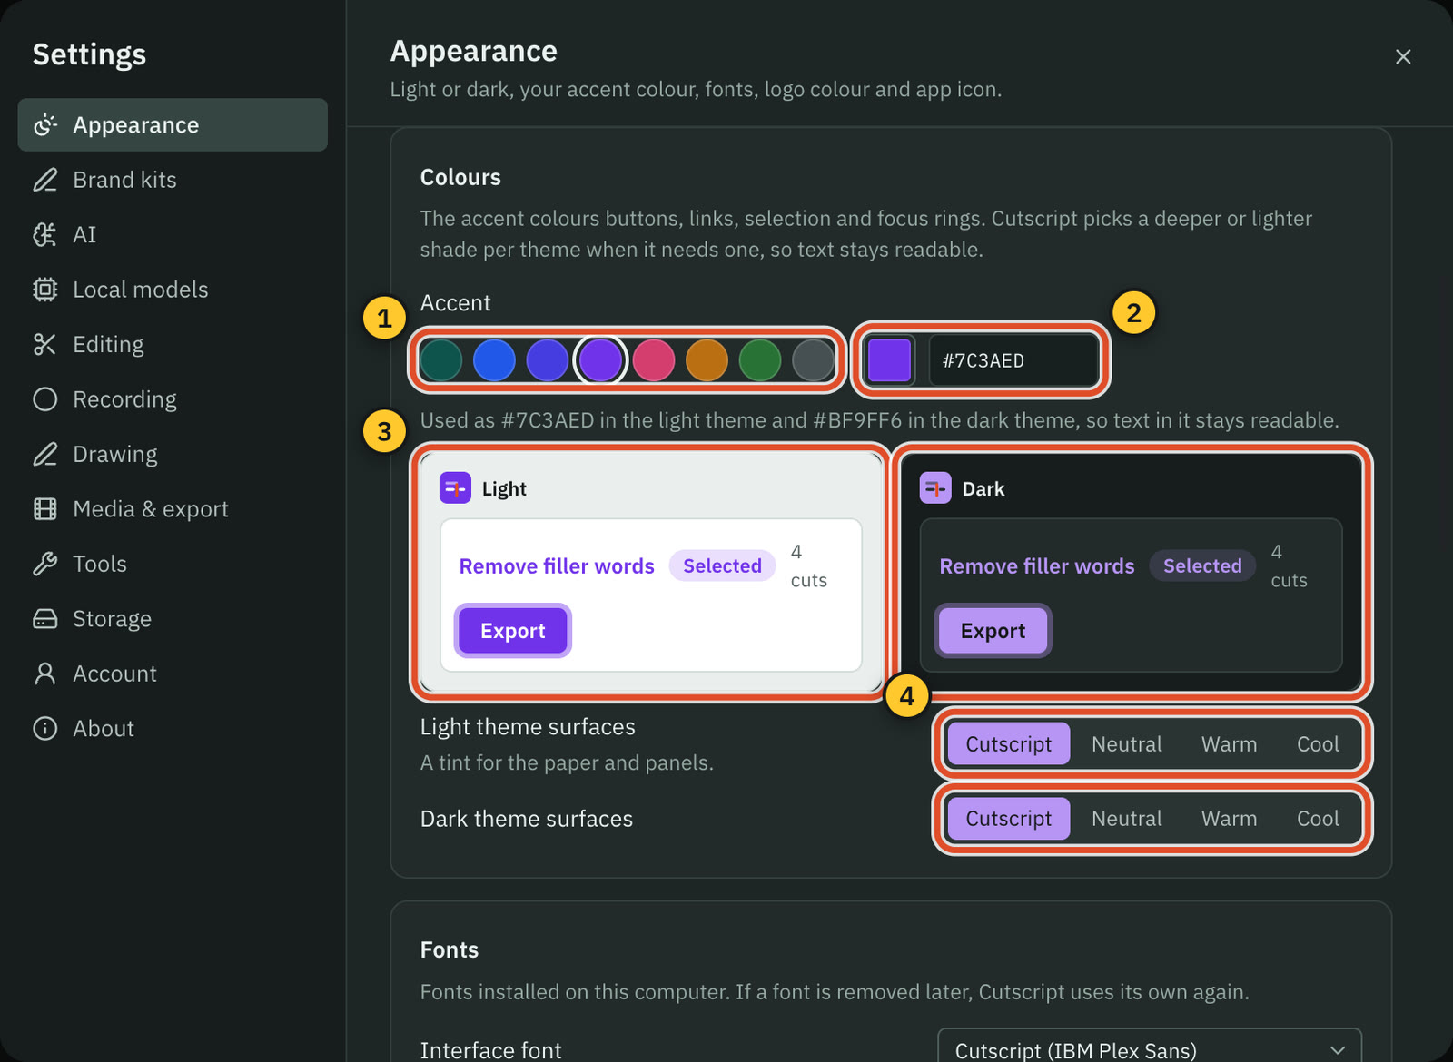Image resolution: width=1453 pixels, height=1062 pixels.
Task: Choose the dark teal accent swatch
Action: 441,360
